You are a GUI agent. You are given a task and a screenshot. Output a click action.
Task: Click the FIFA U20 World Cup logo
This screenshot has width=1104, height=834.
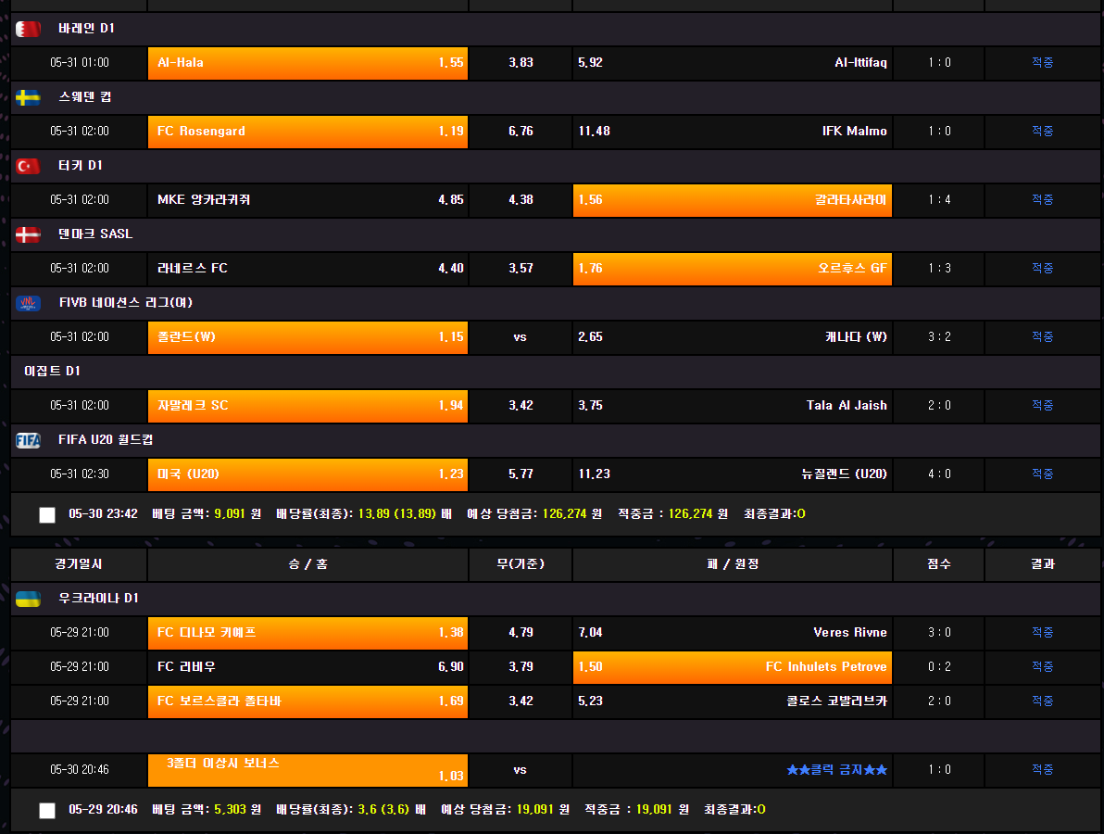click(x=28, y=440)
